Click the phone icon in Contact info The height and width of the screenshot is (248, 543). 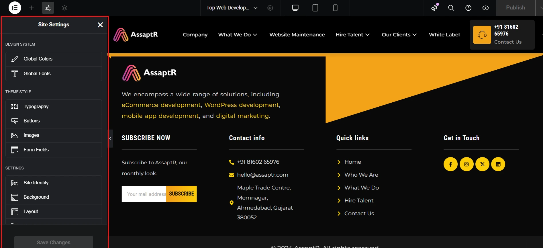pyautogui.click(x=232, y=162)
